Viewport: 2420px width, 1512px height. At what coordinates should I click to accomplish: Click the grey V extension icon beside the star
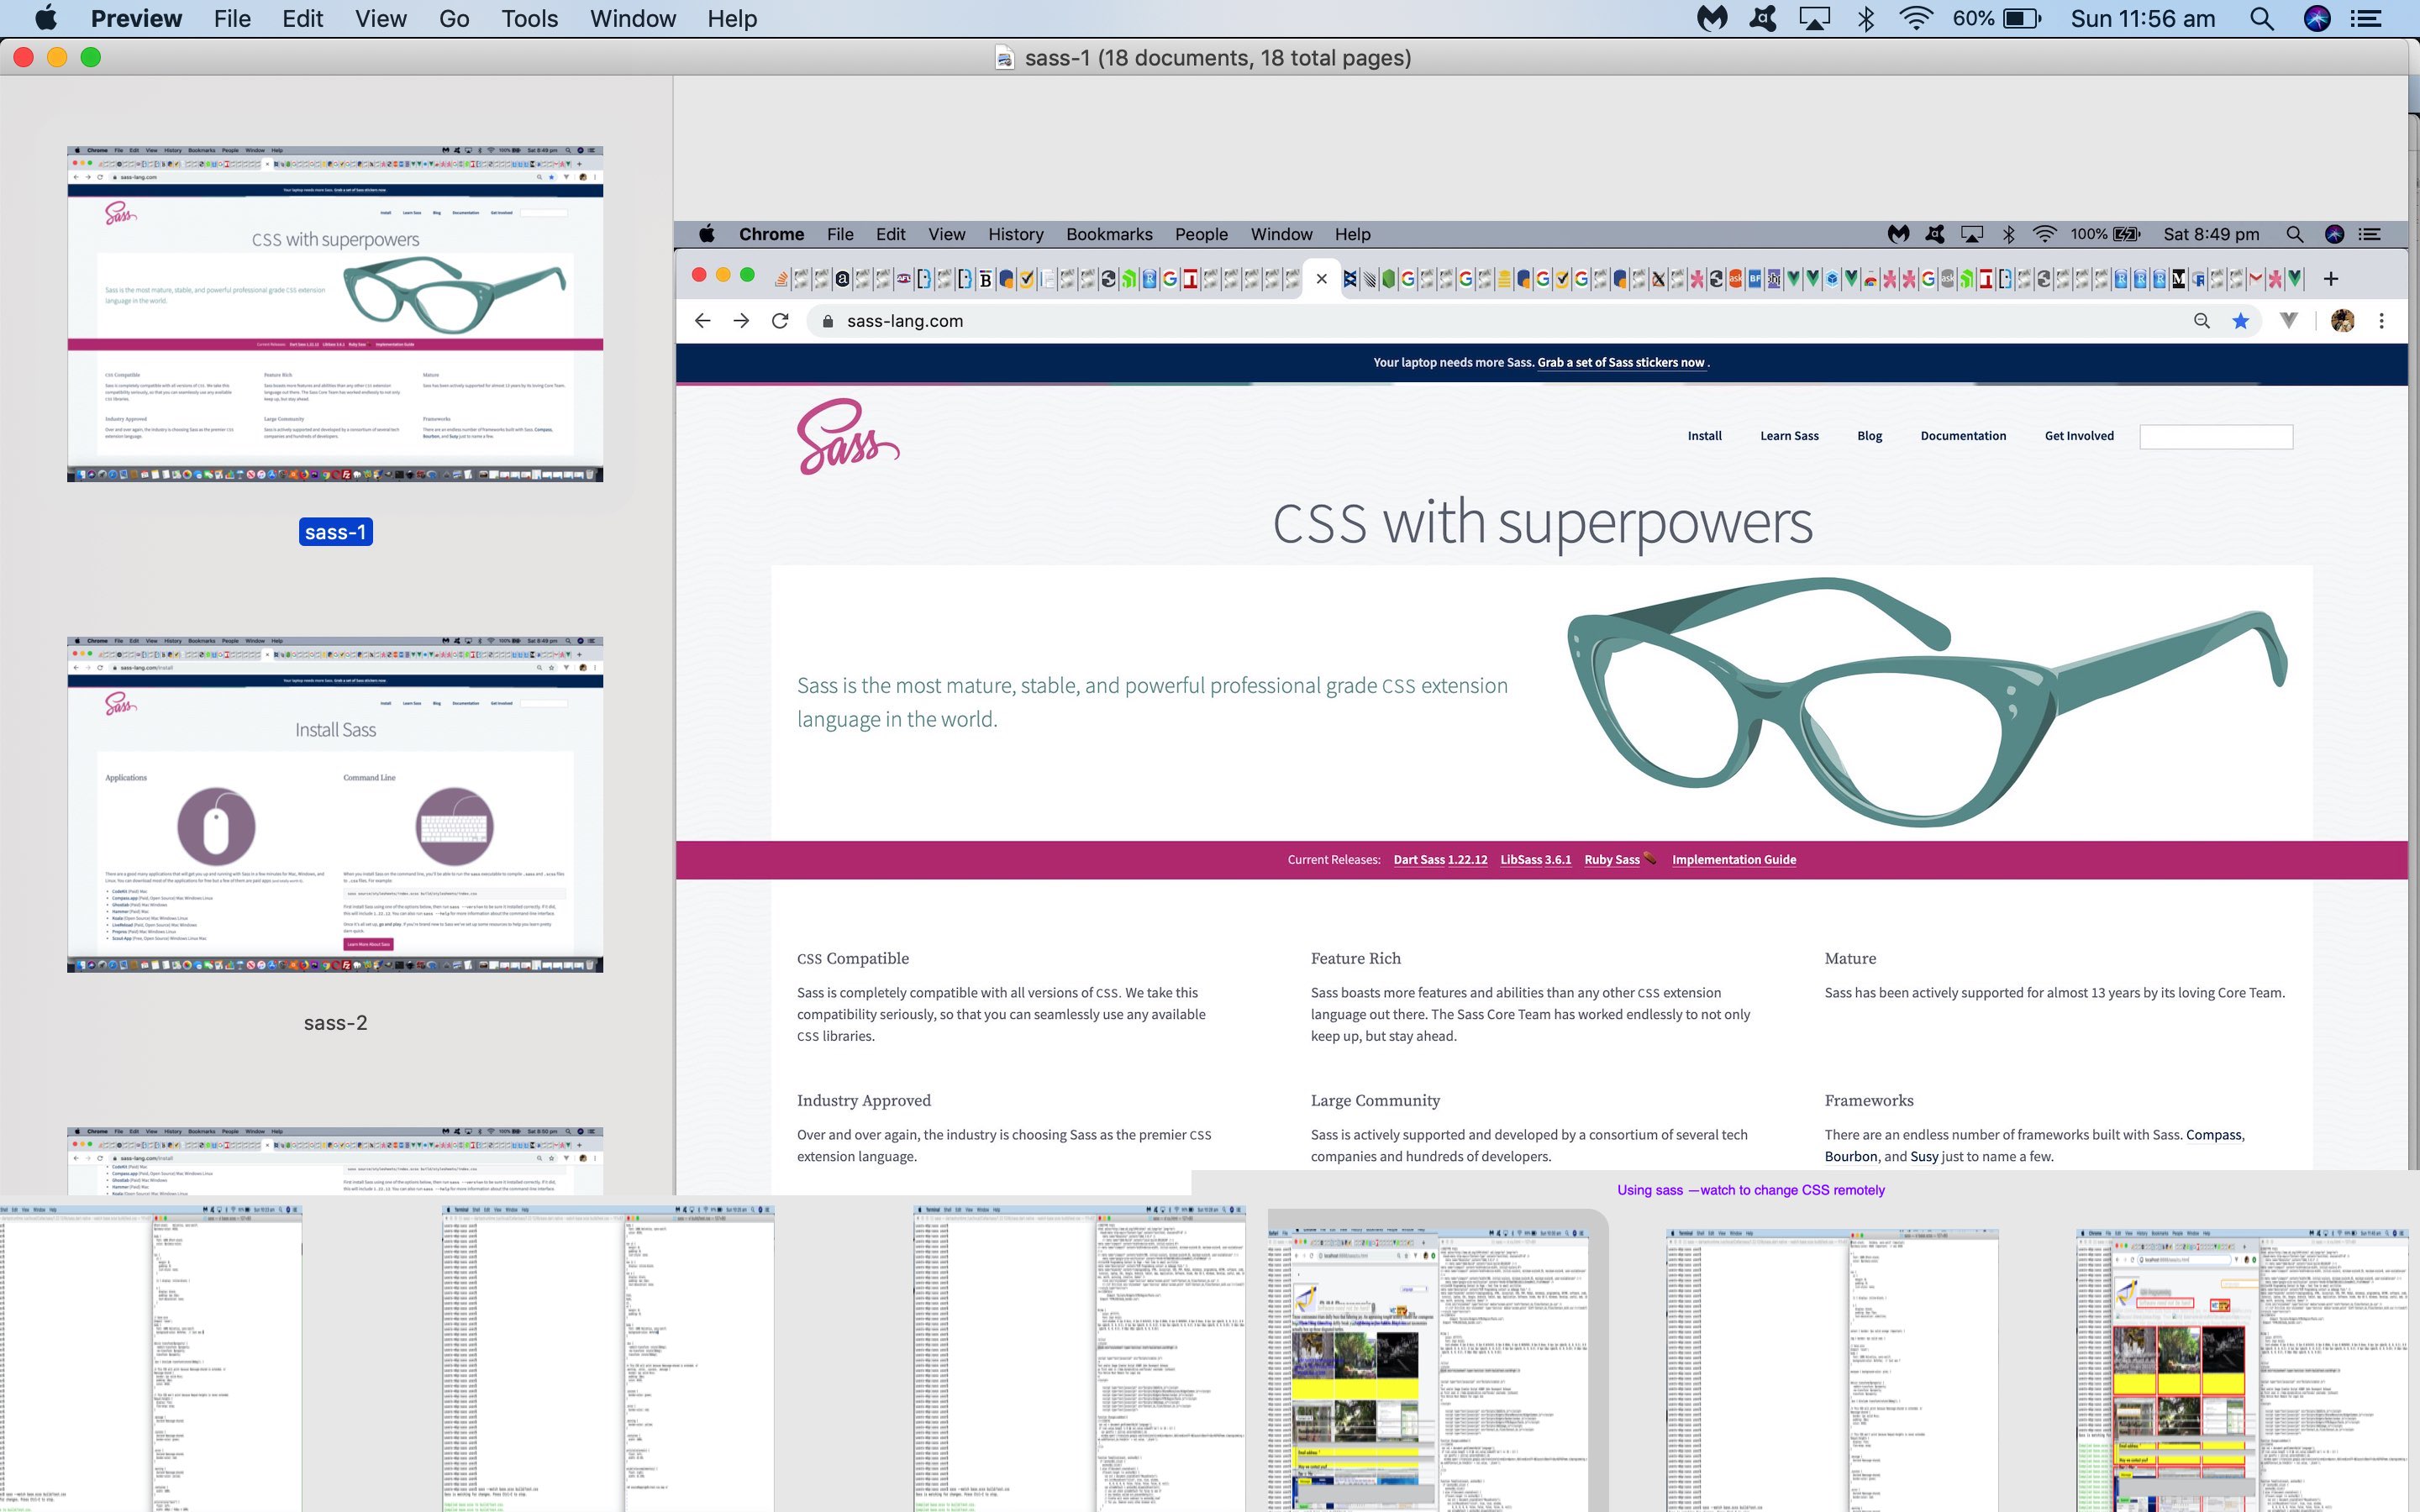[2288, 321]
